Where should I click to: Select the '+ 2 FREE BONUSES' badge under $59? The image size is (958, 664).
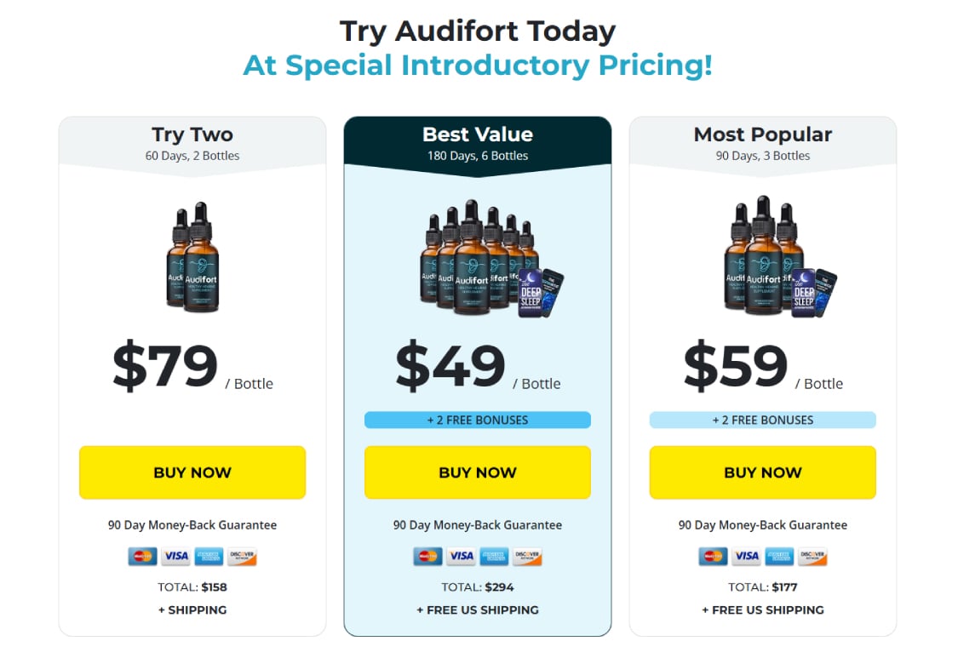click(x=762, y=419)
